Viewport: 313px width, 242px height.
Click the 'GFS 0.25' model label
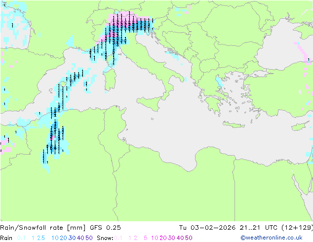pos(105,228)
